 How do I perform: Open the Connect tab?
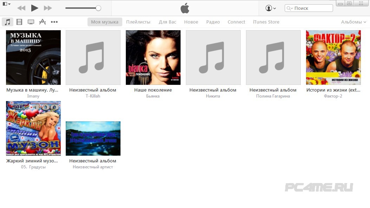click(x=236, y=22)
